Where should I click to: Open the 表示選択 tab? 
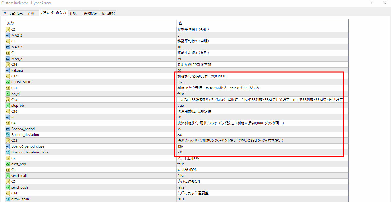pyautogui.click(x=108, y=13)
